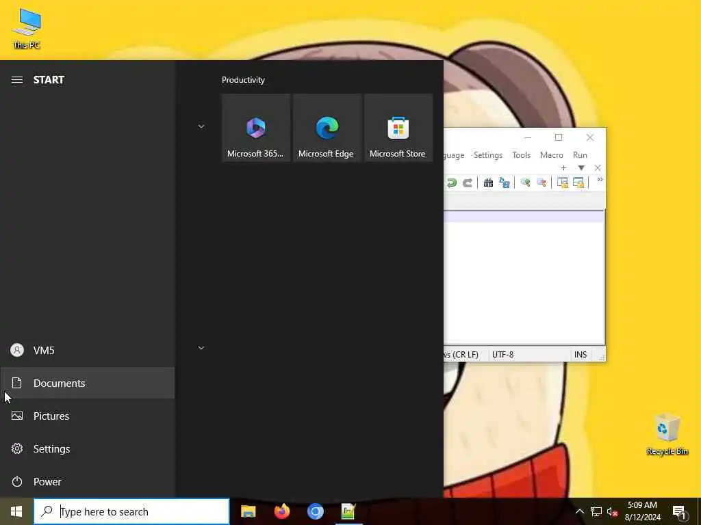Screen dimensions: 701x525
Task: Open the muted volume tray icon
Action: coord(613,511)
